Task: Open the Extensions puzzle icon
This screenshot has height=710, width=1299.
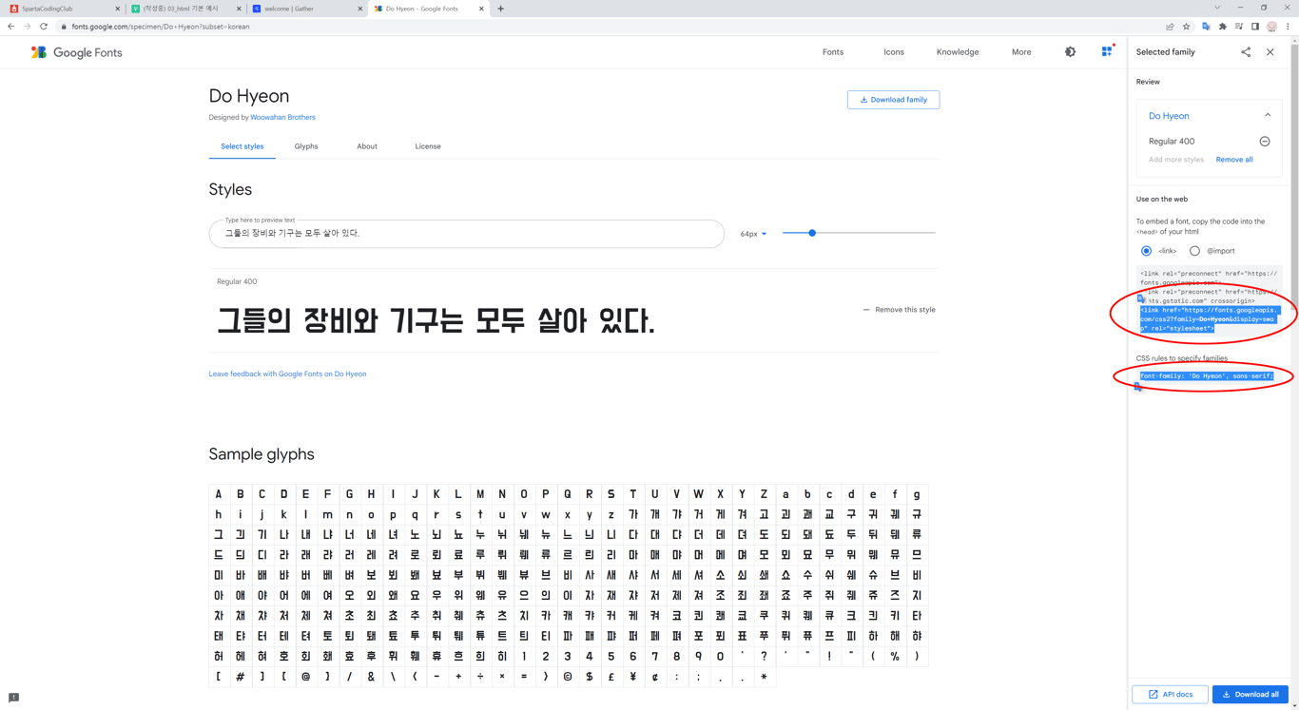Action: pyautogui.click(x=1222, y=27)
